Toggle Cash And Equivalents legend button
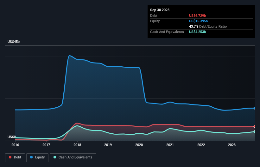This screenshot has width=260, height=167. pyautogui.click(x=73, y=157)
